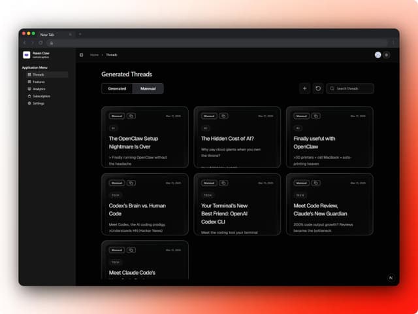Screen dimensions: 418x314
Task: Open the browser three-dot menu
Action: (393, 43)
